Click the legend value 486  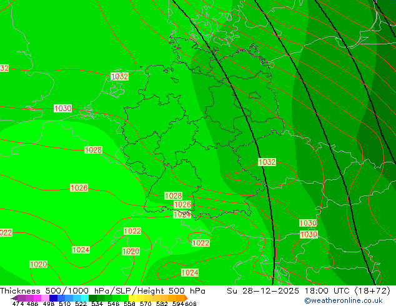coord(32,304)
